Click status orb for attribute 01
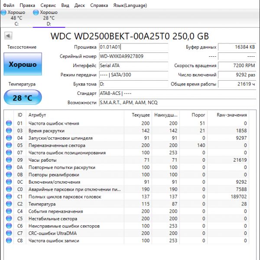Viewport: 260px width, 260px height. click(9, 123)
